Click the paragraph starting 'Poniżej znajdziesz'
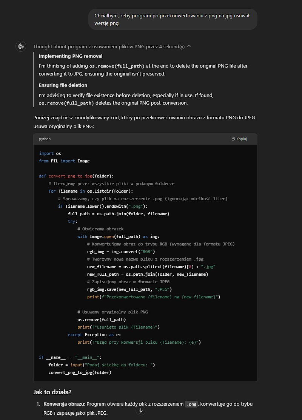The image size is (302, 420). click(144, 122)
